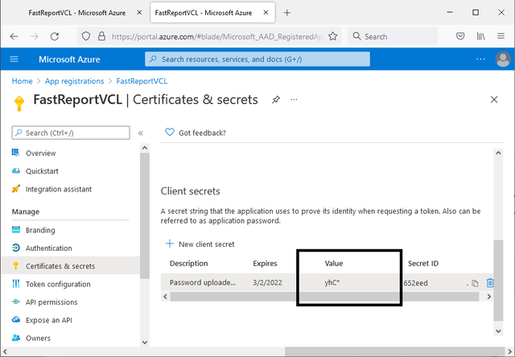Click secrets table scroll right arrow

click(x=489, y=297)
